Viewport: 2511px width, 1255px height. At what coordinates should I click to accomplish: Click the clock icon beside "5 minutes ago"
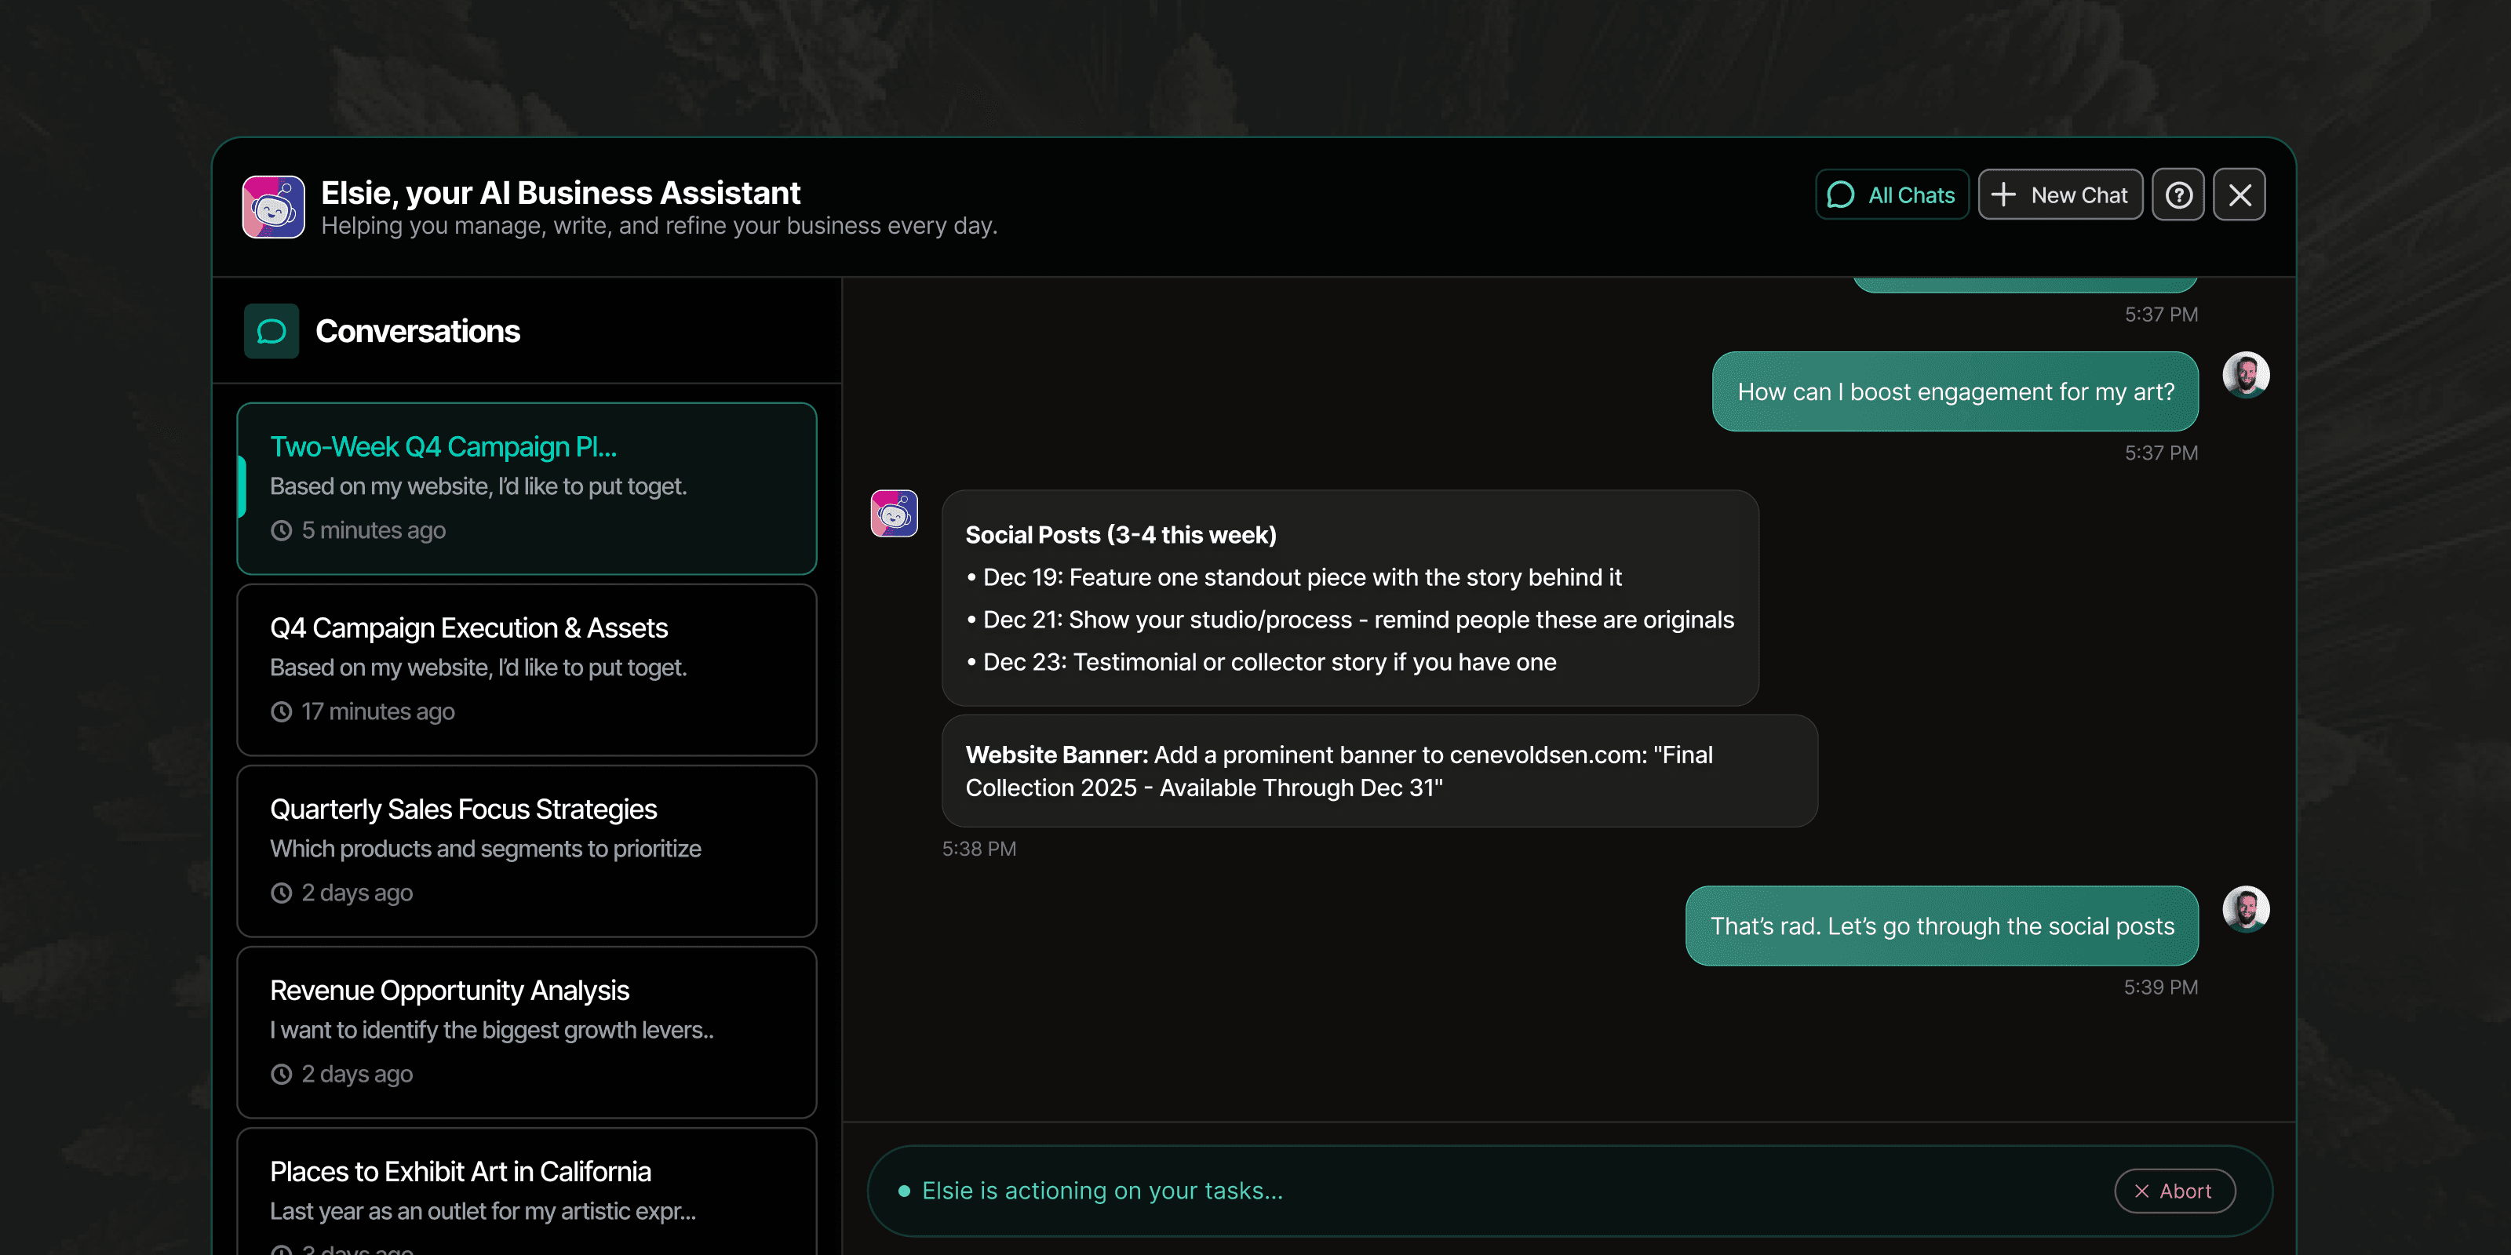[282, 530]
